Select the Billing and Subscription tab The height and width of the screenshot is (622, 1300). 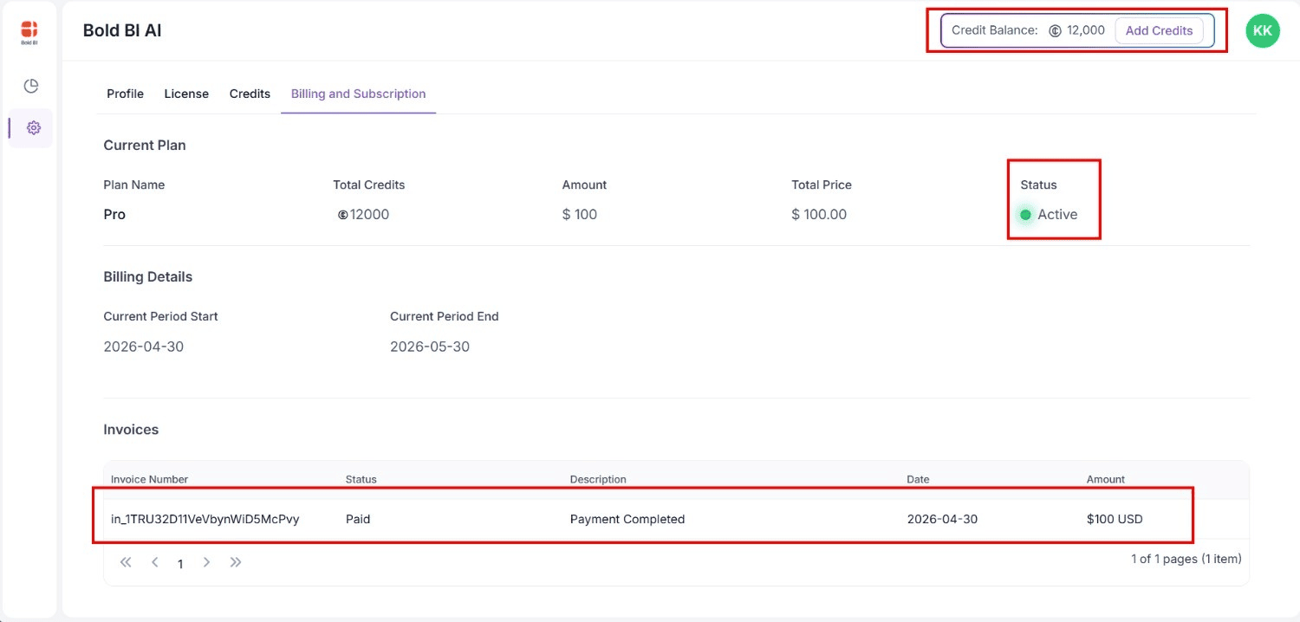pos(358,94)
